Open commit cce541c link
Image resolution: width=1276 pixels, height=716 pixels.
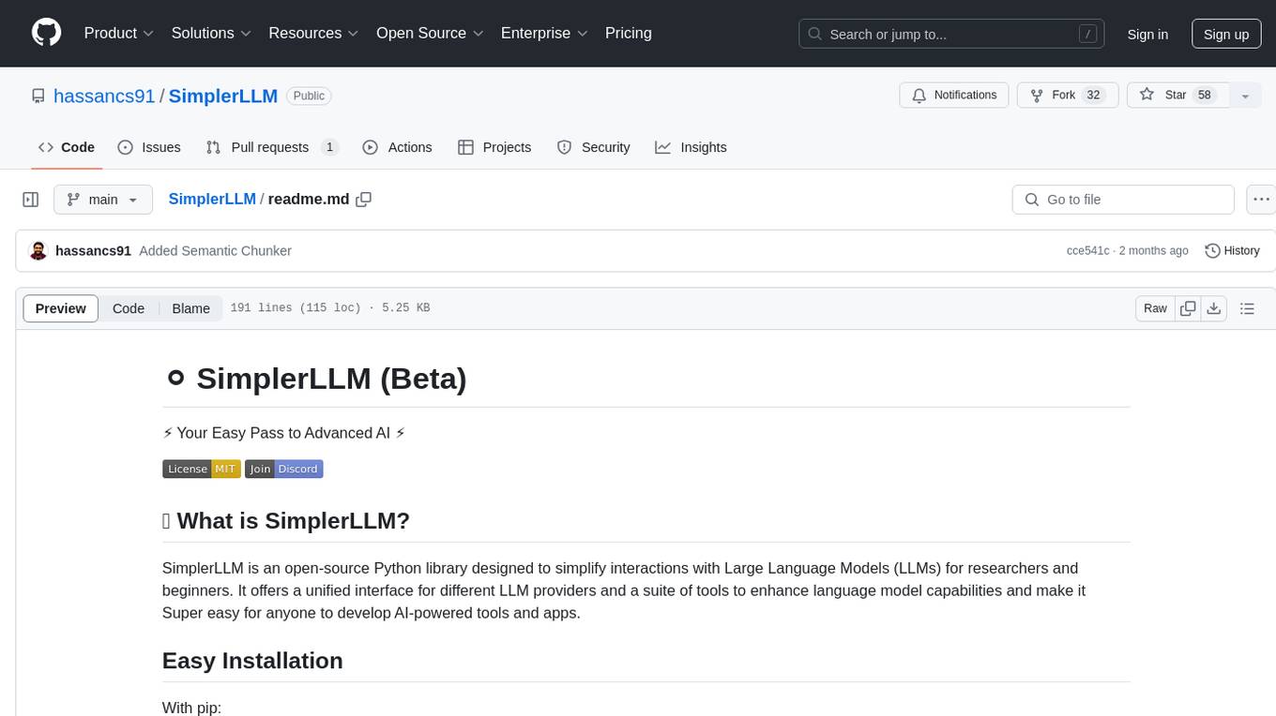click(x=1087, y=251)
